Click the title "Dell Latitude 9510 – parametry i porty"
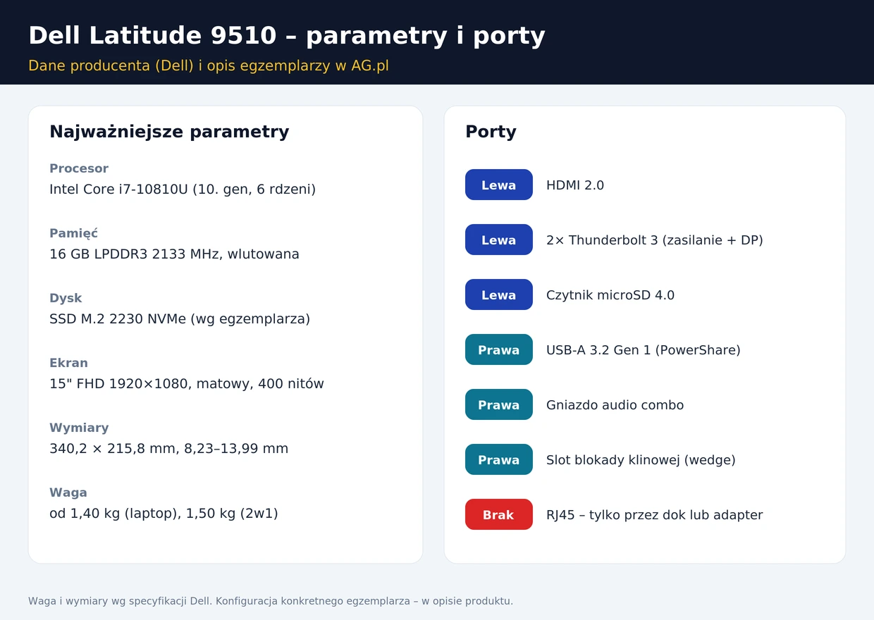874x620 pixels. (286, 36)
